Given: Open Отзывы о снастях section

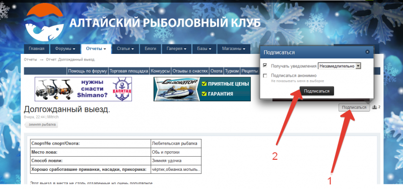Looking at the screenshot, I should coord(190,71).
